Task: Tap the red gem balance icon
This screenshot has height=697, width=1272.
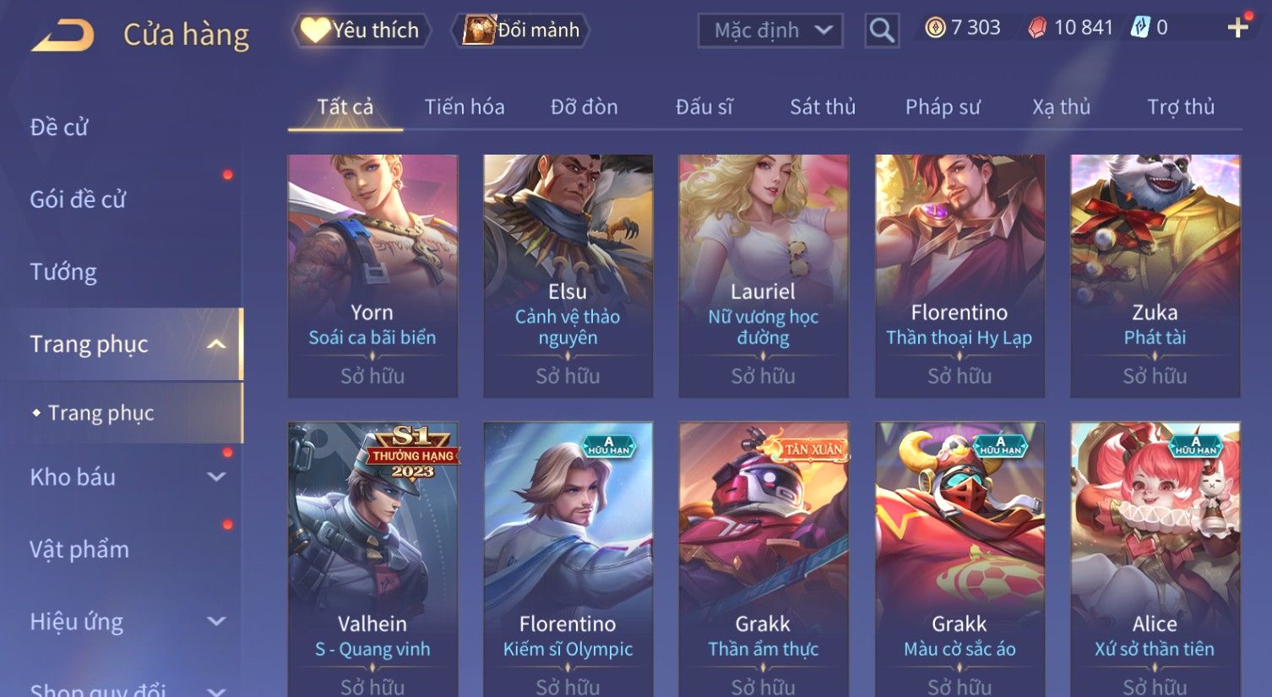Action: [1037, 28]
